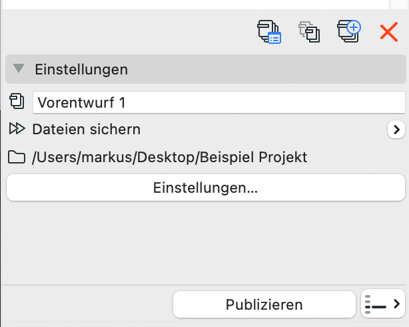Select the Dateien sichern label

pos(87,130)
